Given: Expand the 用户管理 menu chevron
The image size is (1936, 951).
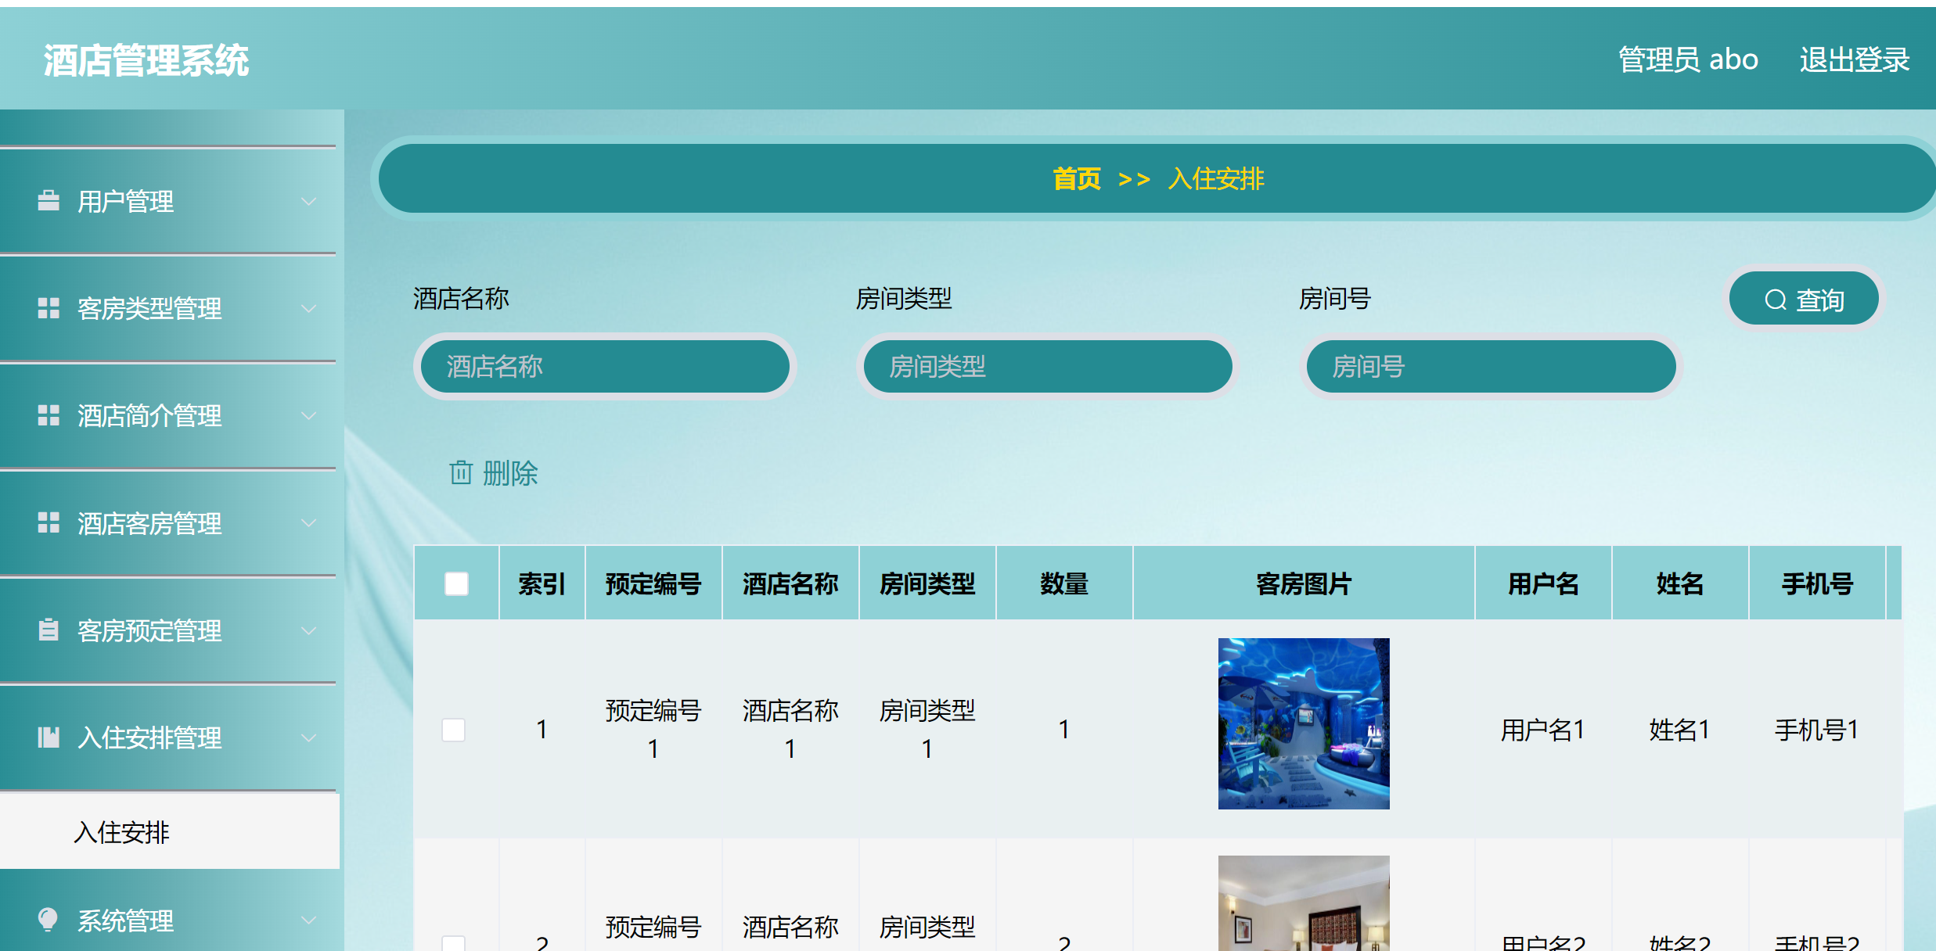Looking at the screenshot, I should [309, 202].
